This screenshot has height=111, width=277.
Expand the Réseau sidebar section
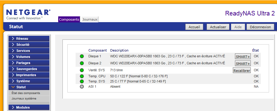point(29,39)
